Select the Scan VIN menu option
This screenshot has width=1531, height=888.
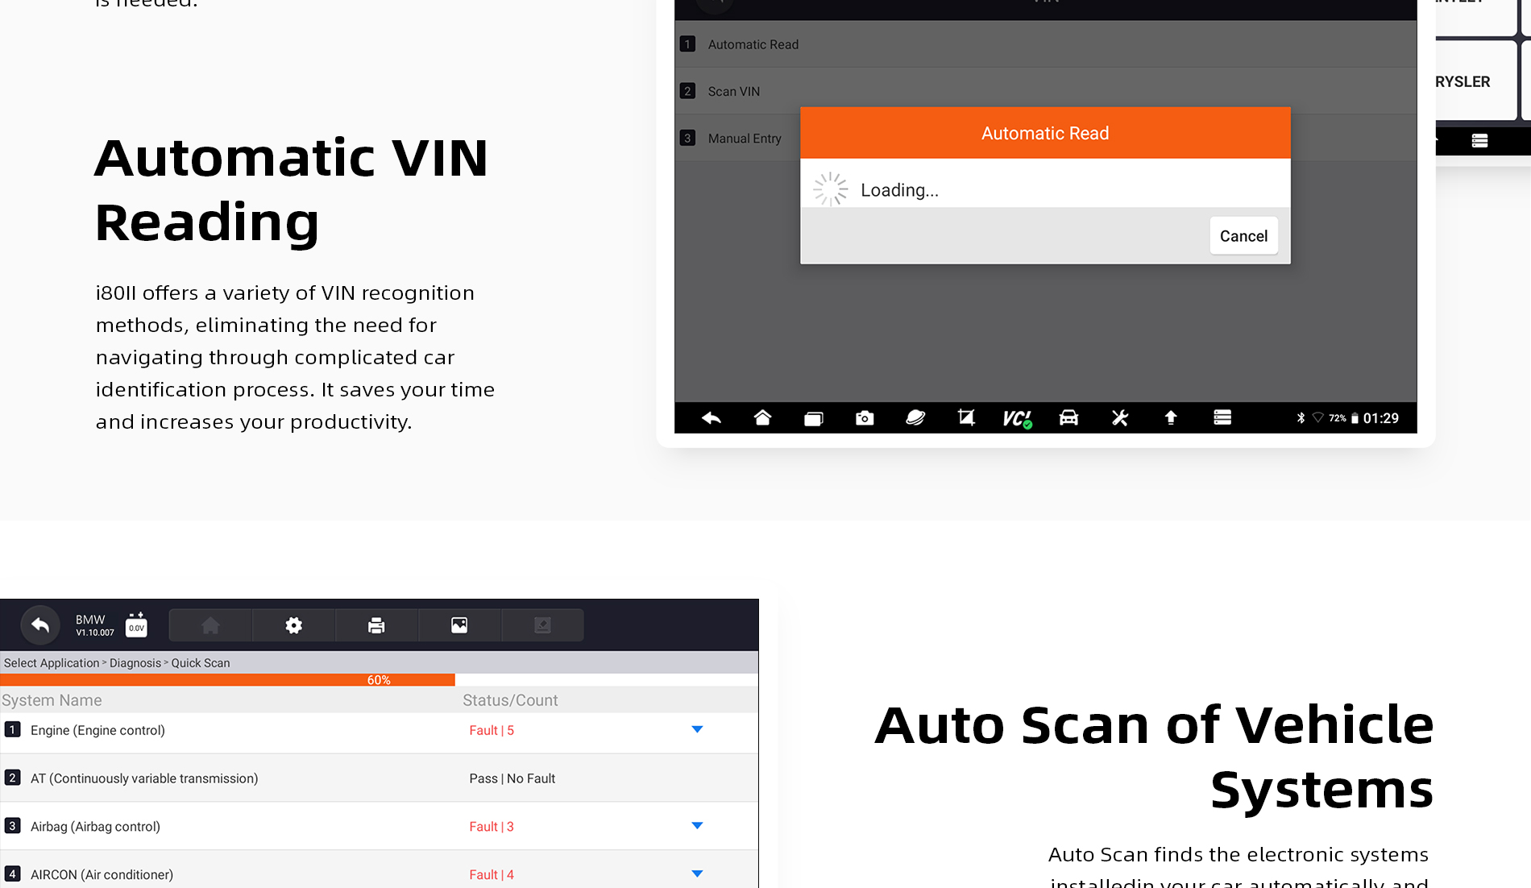733,92
